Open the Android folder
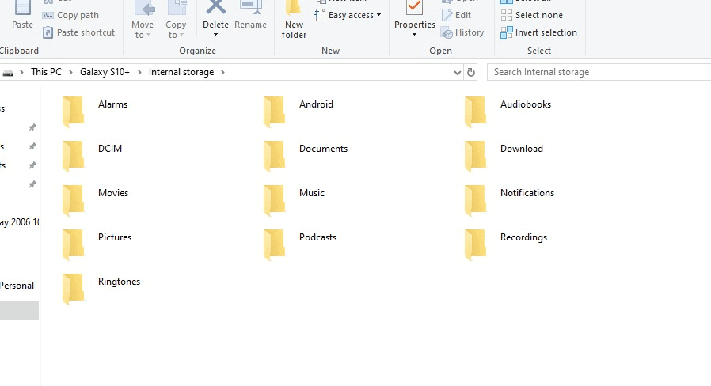 pyautogui.click(x=298, y=111)
